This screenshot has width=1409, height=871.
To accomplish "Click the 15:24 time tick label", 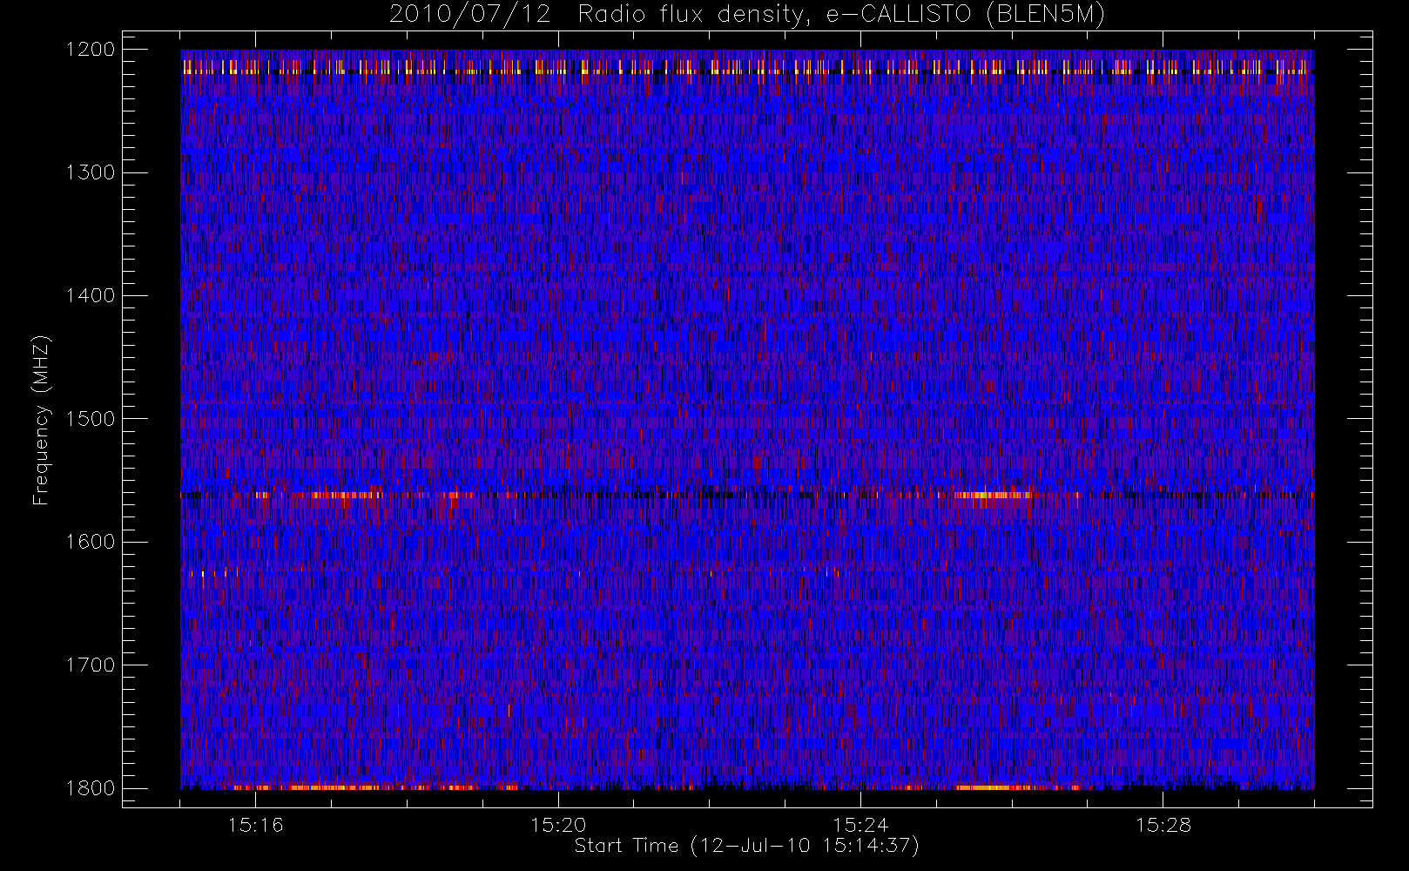I will tap(860, 824).
